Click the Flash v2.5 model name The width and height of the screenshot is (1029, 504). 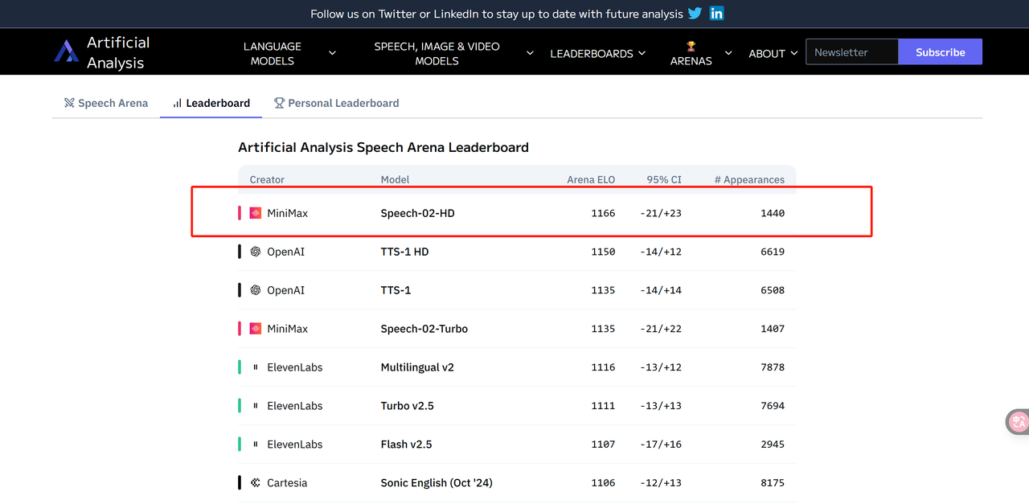(x=407, y=445)
